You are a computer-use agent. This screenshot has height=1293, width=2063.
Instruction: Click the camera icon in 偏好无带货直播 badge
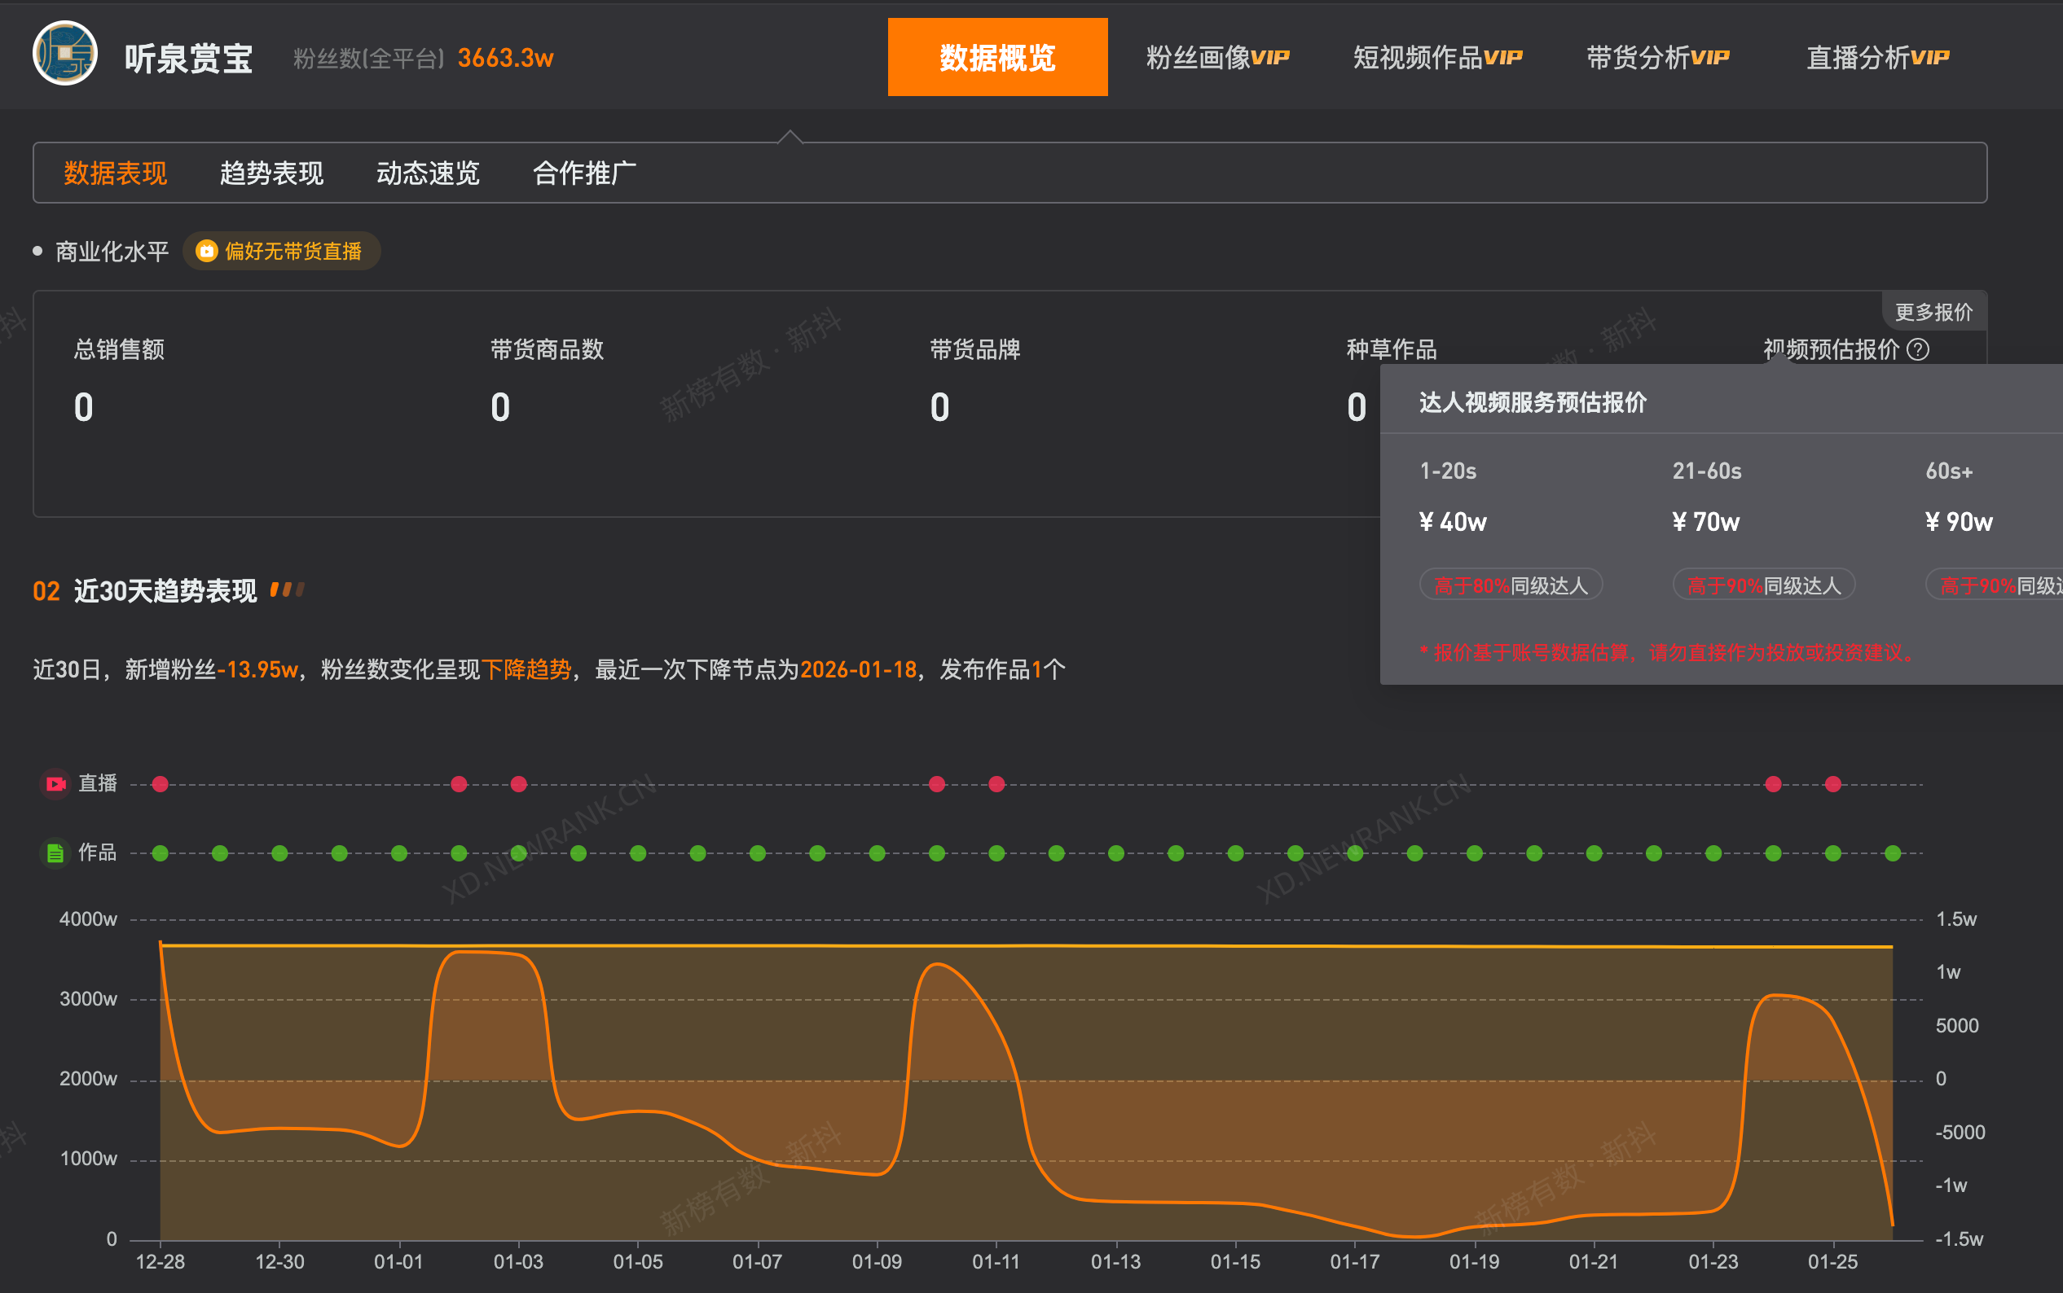pos(207,251)
